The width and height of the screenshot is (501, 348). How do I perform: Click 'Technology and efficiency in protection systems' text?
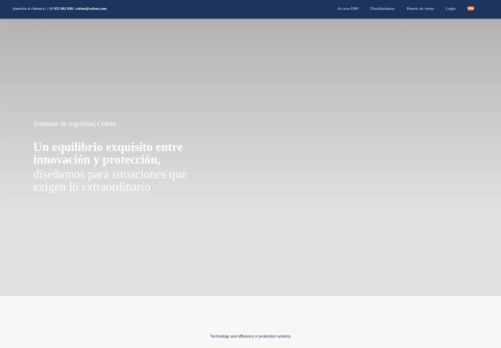pos(250,336)
